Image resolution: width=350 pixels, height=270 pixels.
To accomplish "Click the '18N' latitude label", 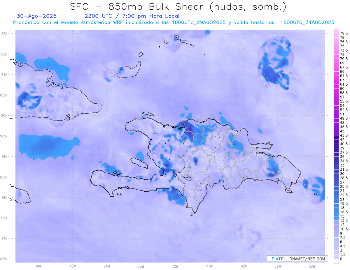I will tap(5, 197).
